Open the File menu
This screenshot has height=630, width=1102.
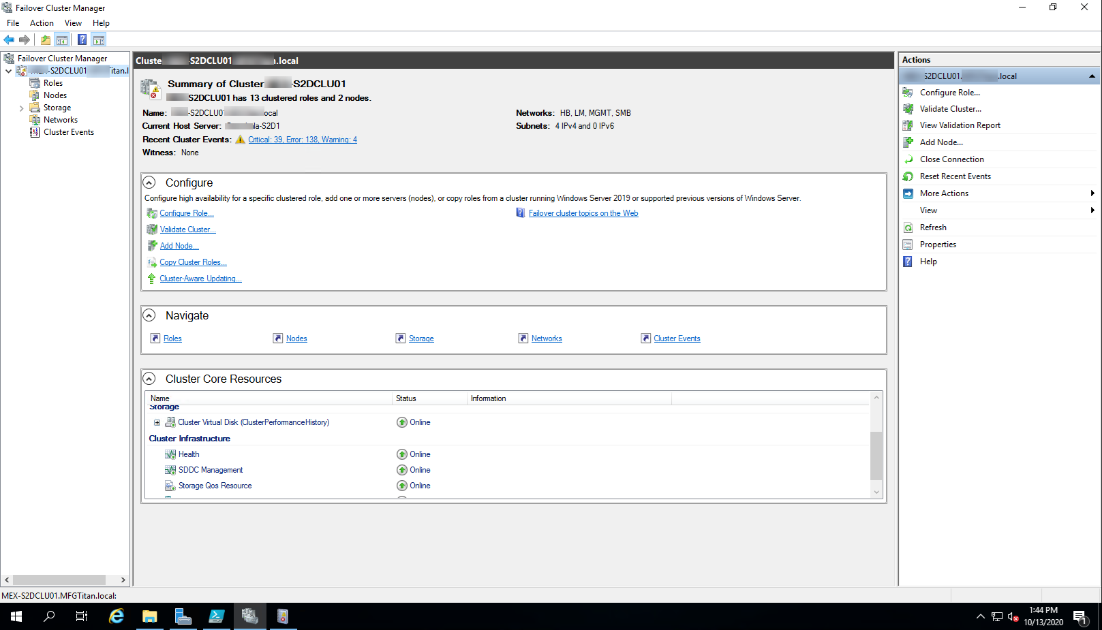point(13,23)
